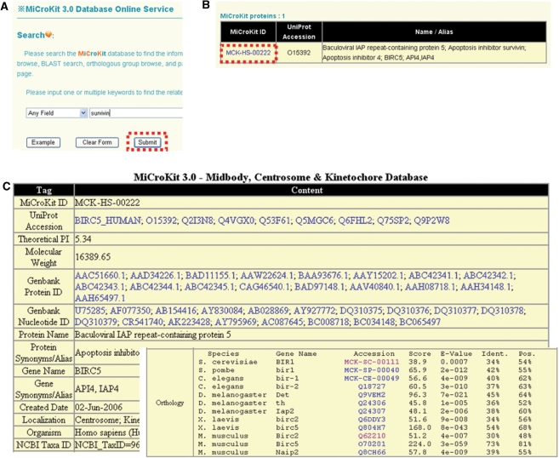Image resolution: width=559 pixels, height=458 pixels.
Task: Click the Submit button
Action: 146,141
